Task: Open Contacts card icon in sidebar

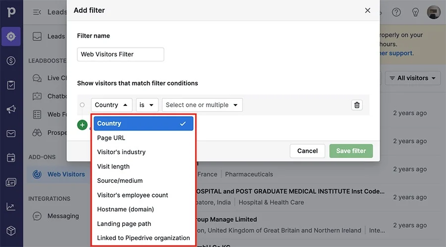Action: [x=11, y=182]
